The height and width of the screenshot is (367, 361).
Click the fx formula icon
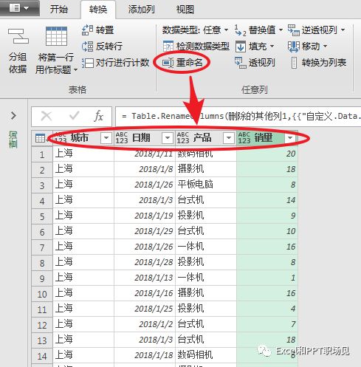(98, 116)
